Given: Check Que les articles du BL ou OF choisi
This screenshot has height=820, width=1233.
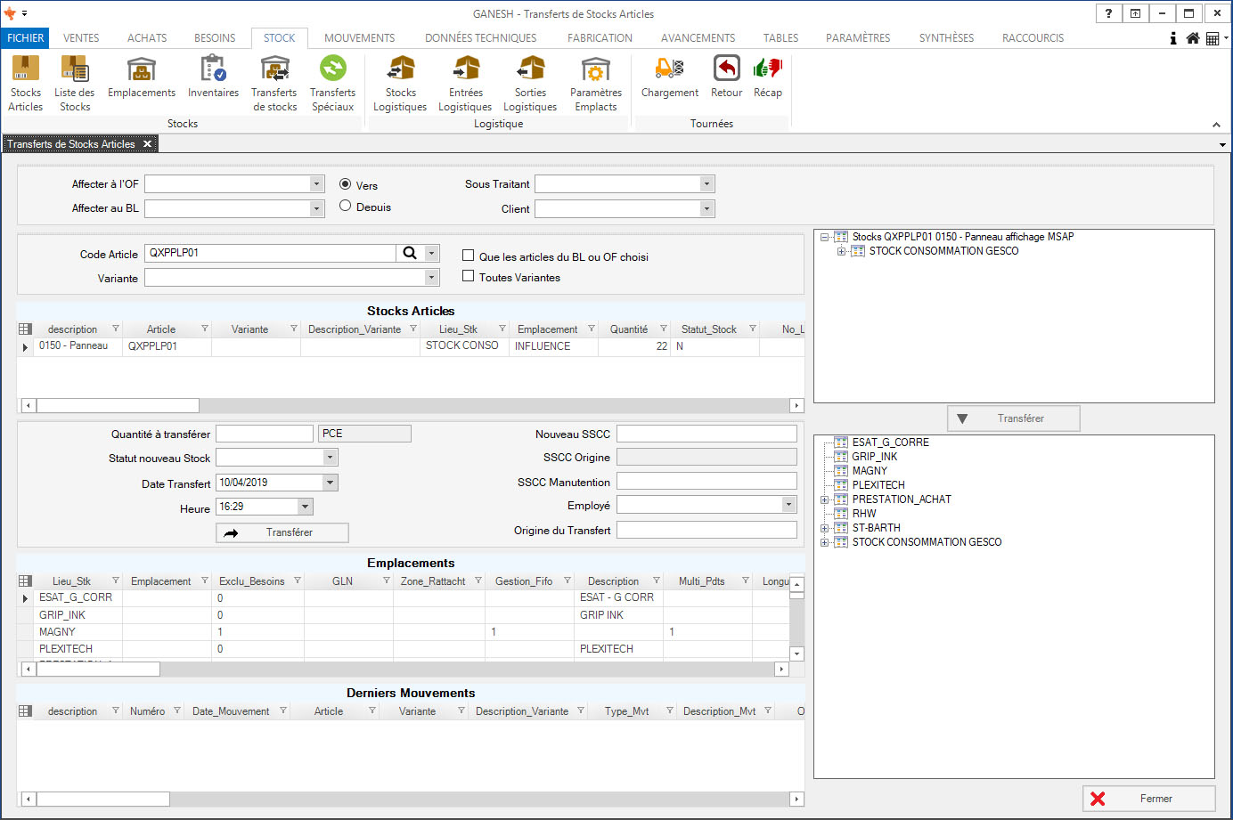Looking at the screenshot, I should pos(468,256).
